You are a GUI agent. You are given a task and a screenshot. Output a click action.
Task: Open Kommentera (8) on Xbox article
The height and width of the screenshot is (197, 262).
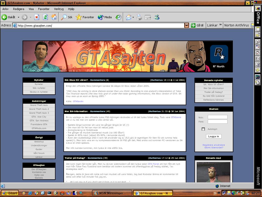coord(100,80)
